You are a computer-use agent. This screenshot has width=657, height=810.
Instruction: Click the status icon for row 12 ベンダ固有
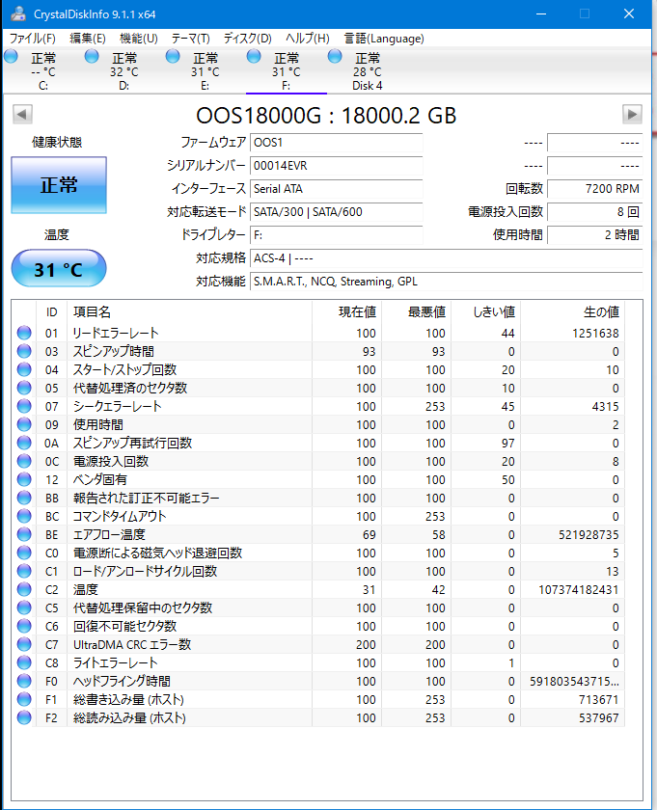pyautogui.click(x=24, y=479)
